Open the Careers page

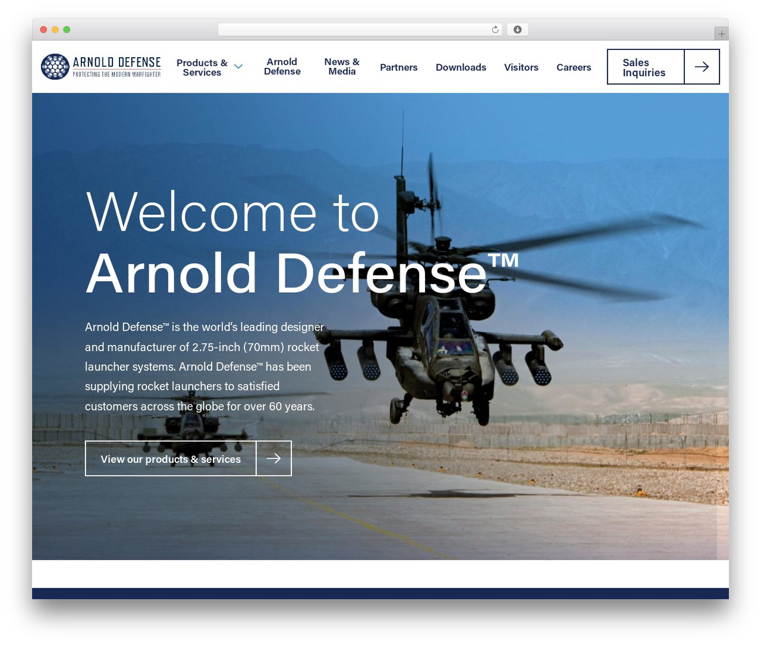pyautogui.click(x=574, y=67)
